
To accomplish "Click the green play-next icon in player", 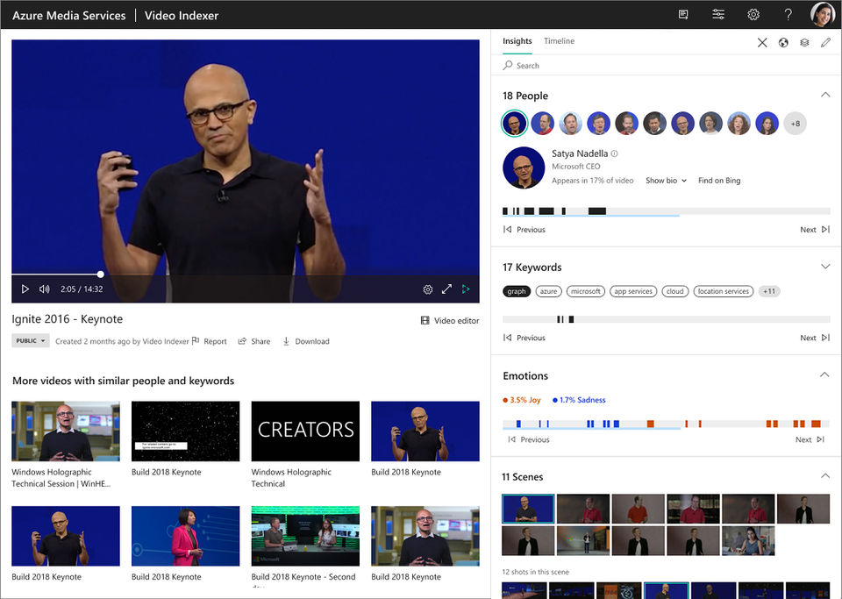I will coord(466,289).
